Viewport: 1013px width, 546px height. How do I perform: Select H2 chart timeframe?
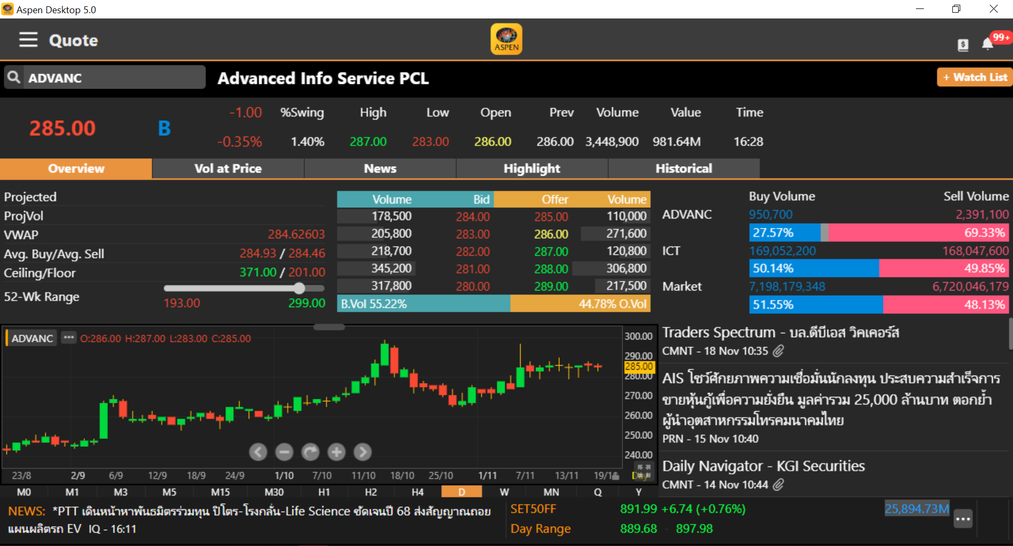[x=371, y=492]
